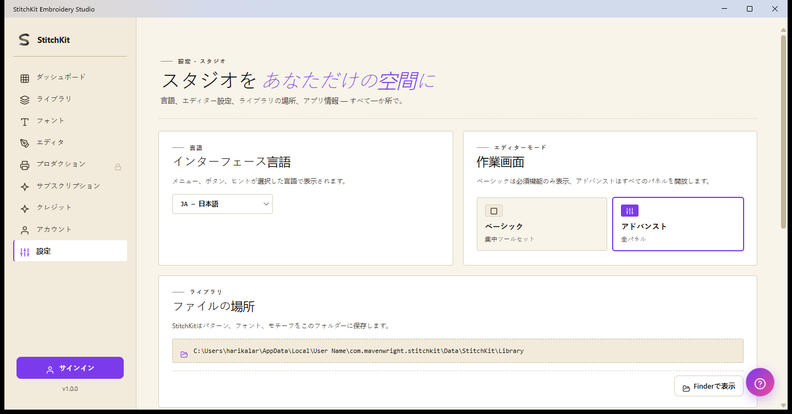Open the JA – 日本語 language dropdown

pyautogui.click(x=222, y=204)
